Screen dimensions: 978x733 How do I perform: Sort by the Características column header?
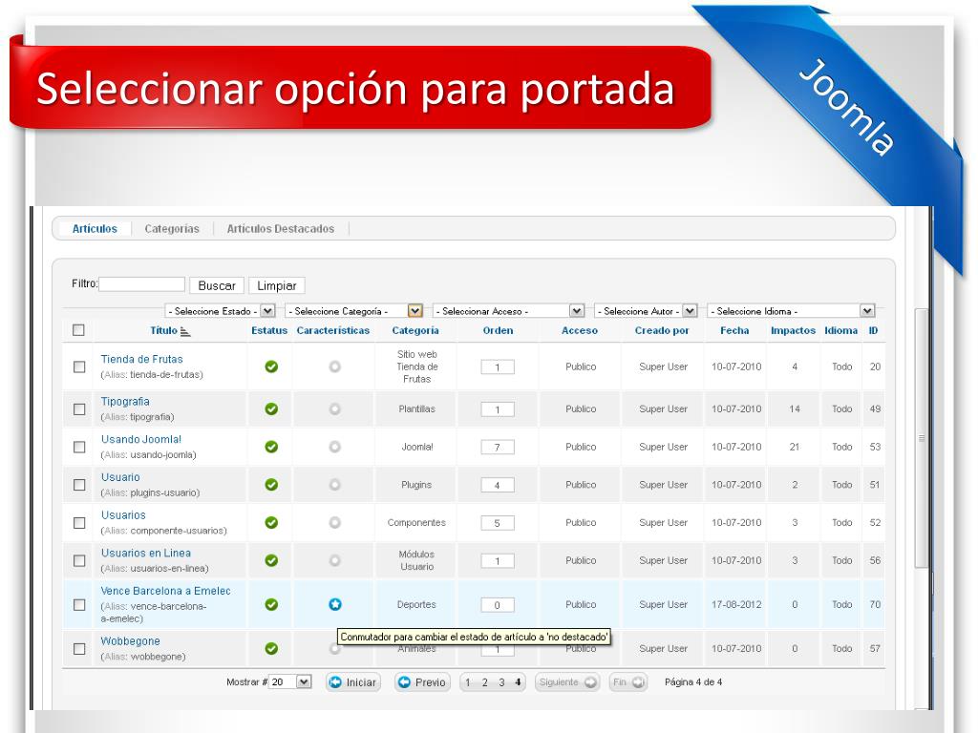tap(333, 330)
